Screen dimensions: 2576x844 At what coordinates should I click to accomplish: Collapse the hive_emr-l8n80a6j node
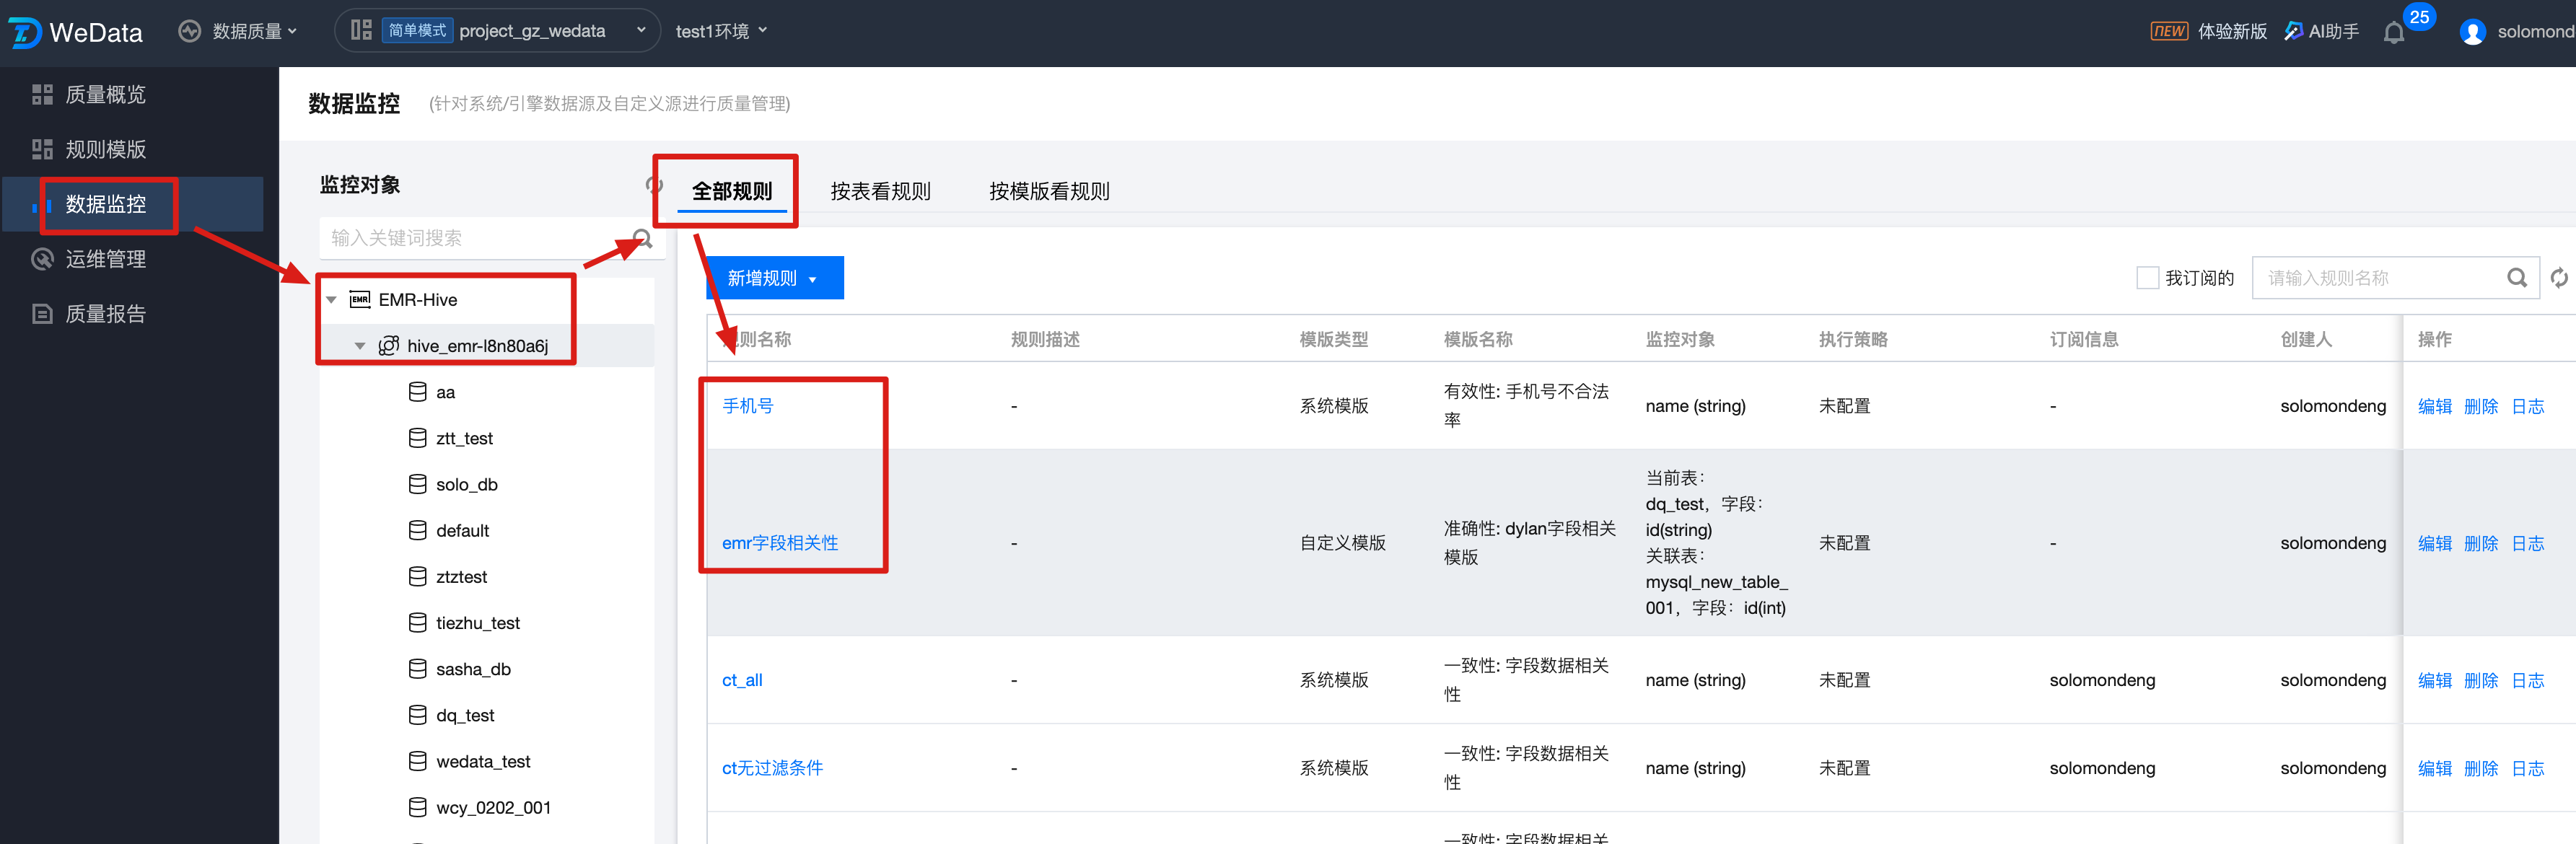pyautogui.click(x=360, y=346)
